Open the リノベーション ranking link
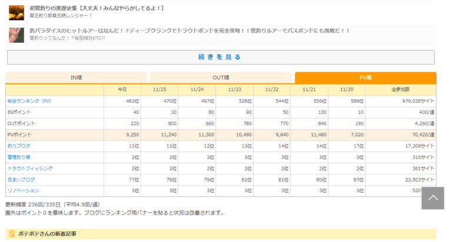This screenshot has width=452, height=242. [x=24, y=190]
